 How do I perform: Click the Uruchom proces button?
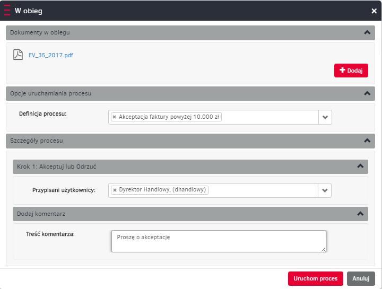(x=316, y=278)
